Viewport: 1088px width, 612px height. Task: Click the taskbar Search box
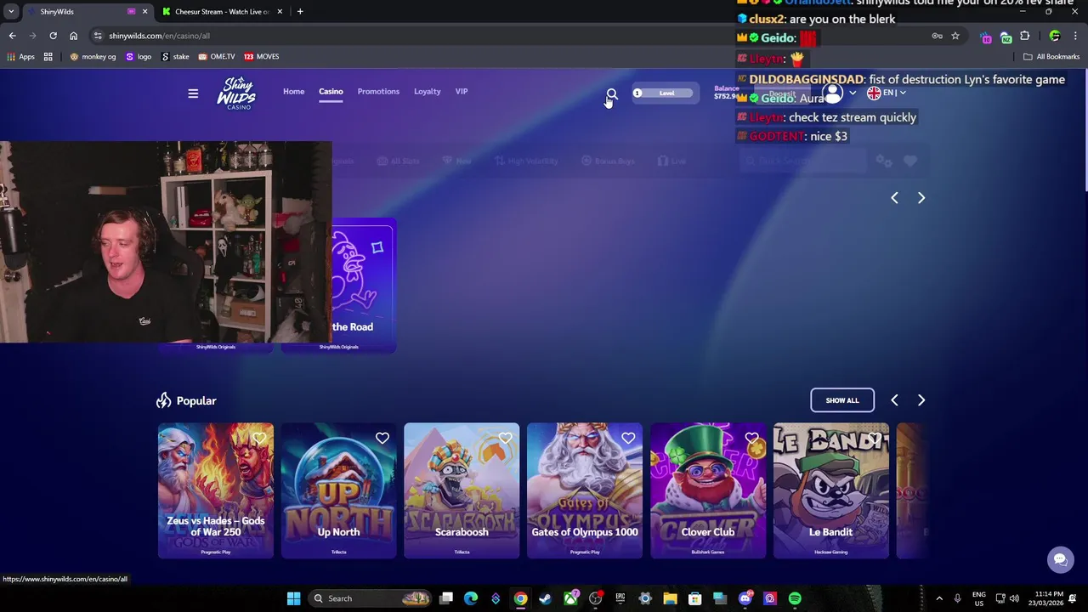[x=369, y=598]
